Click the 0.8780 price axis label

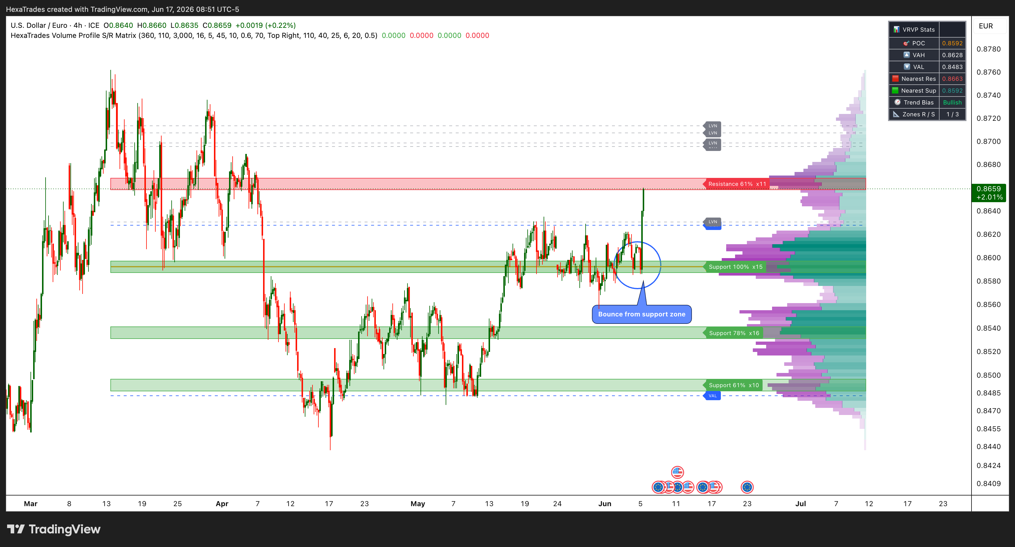point(988,49)
